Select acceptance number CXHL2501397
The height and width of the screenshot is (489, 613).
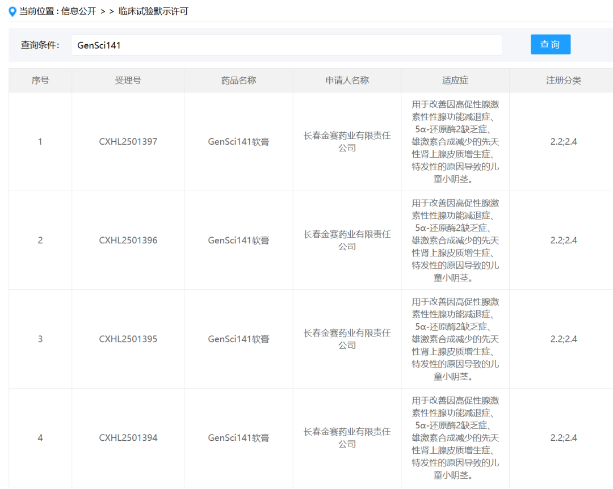click(x=128, y=141)
